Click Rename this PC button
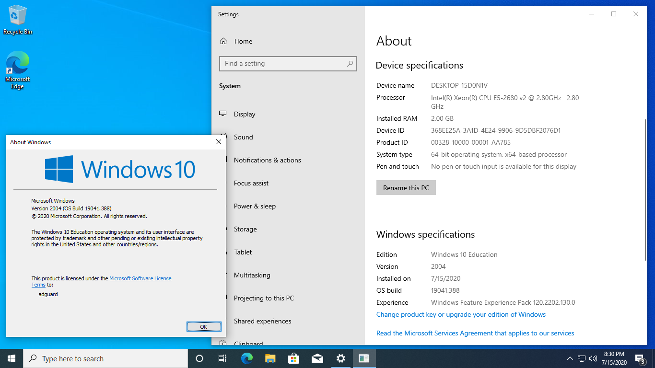This screenshot has height=368, width=655. (406, 188)
